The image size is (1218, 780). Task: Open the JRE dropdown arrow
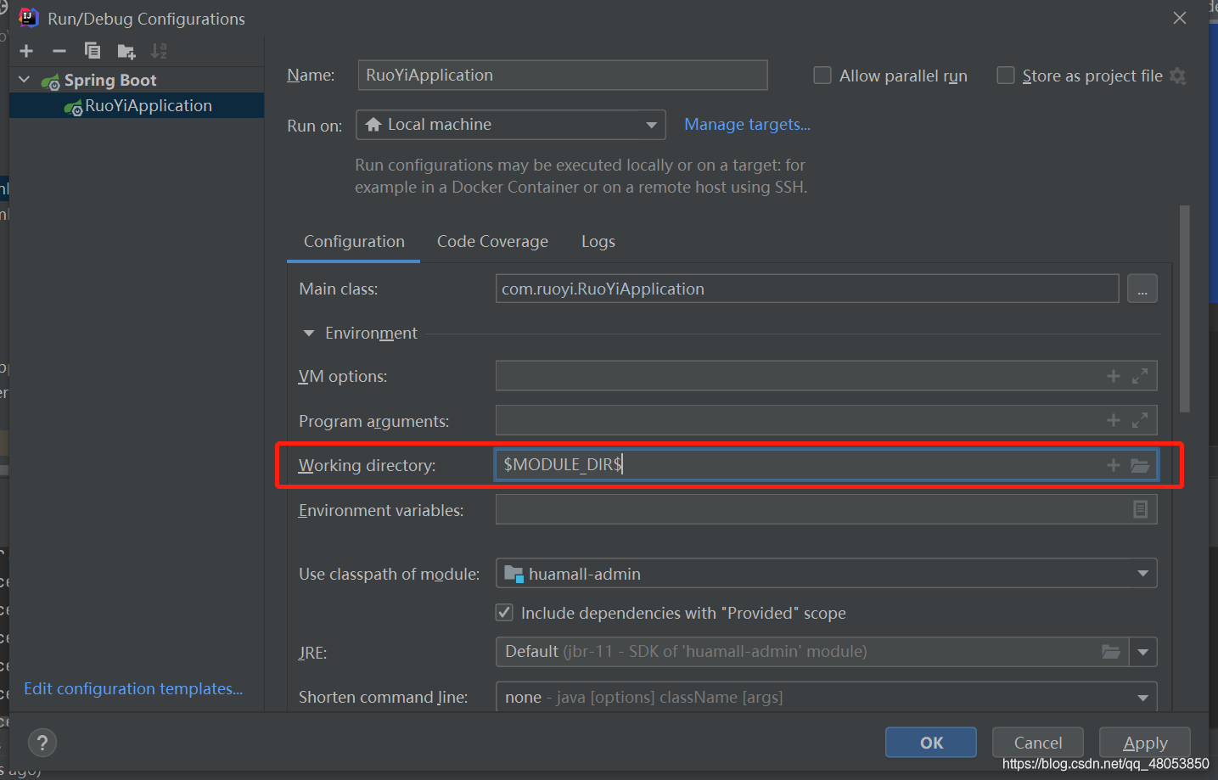click(x=1143, y=652)
